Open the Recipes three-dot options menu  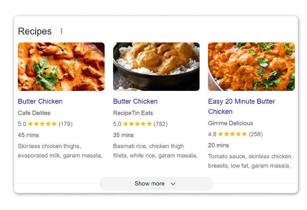pos(61,31)
